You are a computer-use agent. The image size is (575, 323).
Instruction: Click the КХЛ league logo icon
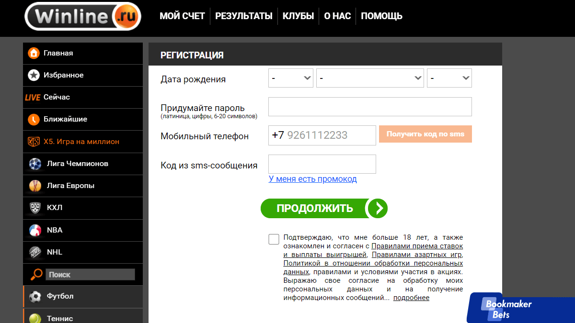click(x=35, y=208)
